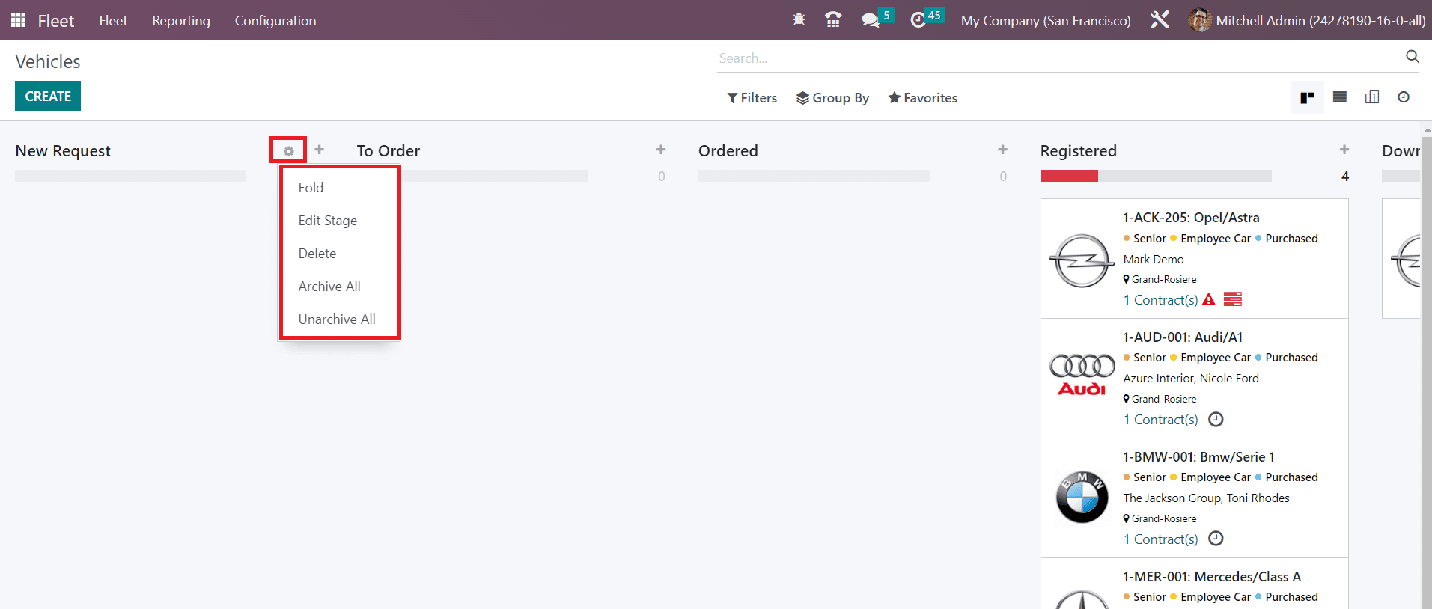The image size is (1432, 609).
Task: Click the Search input field
Action: (x=1059, y=58)
